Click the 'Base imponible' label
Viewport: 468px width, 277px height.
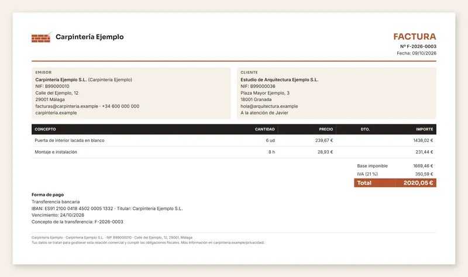pos(372,166)
